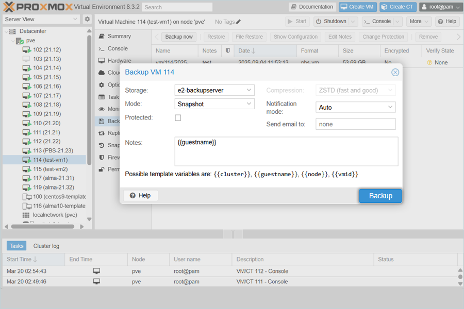Click the pencil icon to edit tags
The image size is (464, 309).
click(x=238, y=22)
